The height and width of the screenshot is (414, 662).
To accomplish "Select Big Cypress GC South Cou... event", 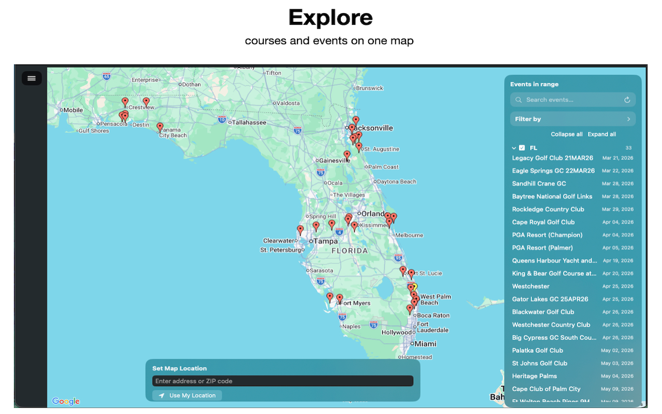I will click(573, 337).
